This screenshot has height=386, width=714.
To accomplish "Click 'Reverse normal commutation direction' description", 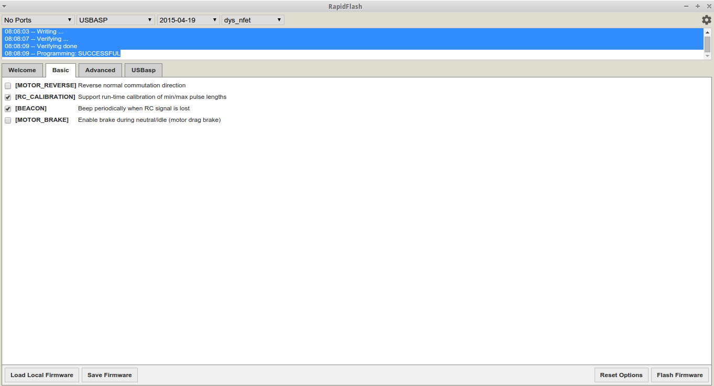I will tap(131, 85).
